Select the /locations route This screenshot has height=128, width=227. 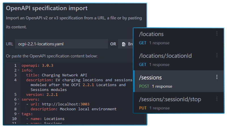click(x=179, y=38)
